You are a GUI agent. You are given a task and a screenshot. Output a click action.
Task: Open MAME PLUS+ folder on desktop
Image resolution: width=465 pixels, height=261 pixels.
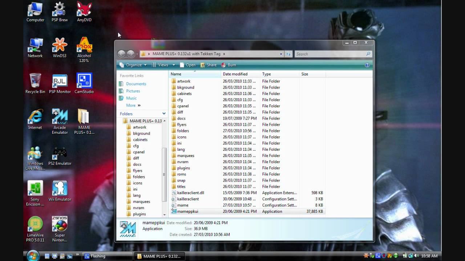84,122
